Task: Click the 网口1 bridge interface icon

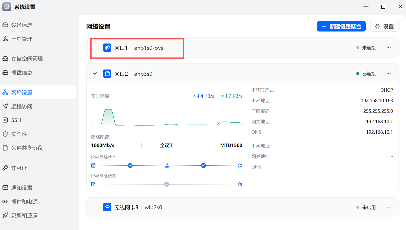Action: pyautogui.click(x=107, y=47)
